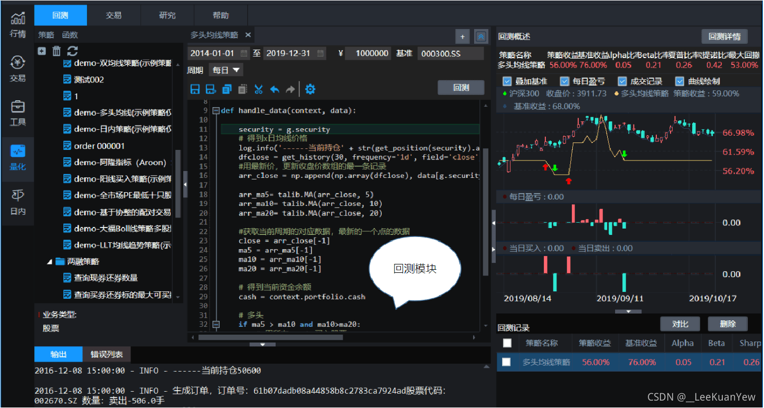Collapse the handle_data function fold marker
The width and height of the screenshot is (764, 408).
(215, 111)
